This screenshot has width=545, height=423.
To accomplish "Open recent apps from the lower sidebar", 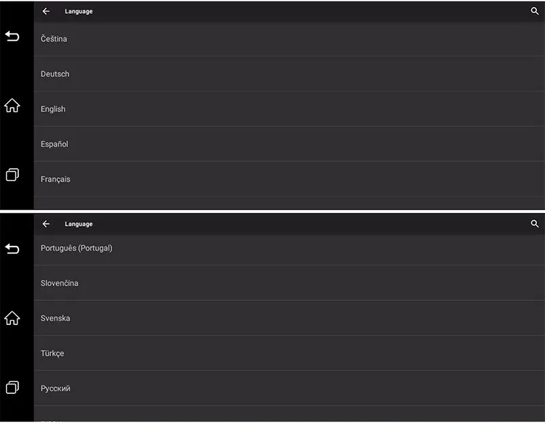I will (x=12, y=387).
